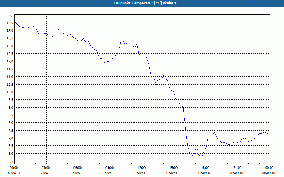284x177 pixels.
Task: Click the '13,5' y-axis label
Action: (x=10, y=38)
